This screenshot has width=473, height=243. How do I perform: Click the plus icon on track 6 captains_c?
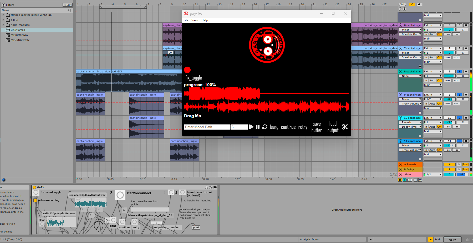click(420, 43)
